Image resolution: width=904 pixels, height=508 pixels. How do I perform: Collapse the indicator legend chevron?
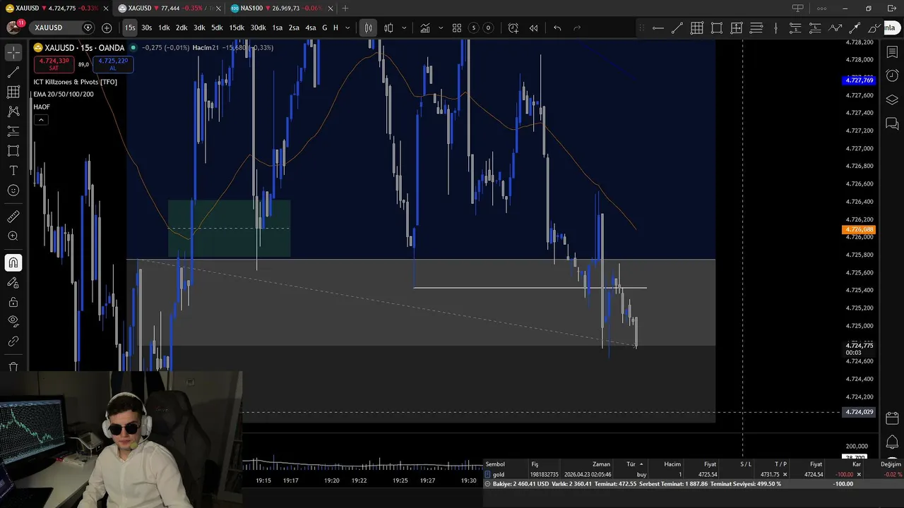point(41,120)
